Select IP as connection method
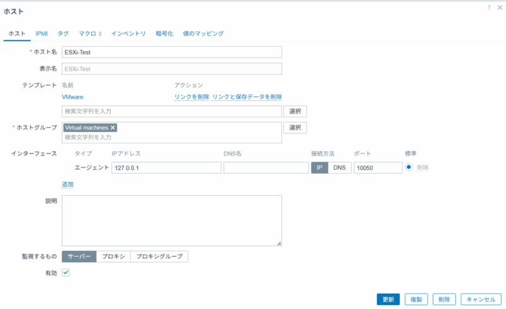 pyautogui.click(x=319, y=167)
